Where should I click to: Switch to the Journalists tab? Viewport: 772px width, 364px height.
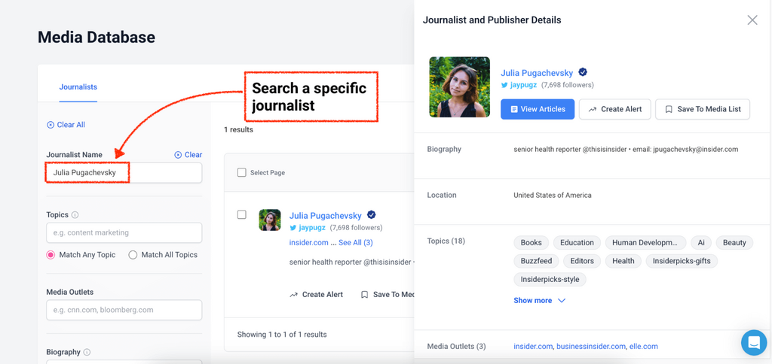click(78, 87)
